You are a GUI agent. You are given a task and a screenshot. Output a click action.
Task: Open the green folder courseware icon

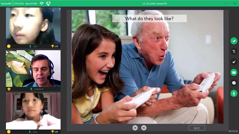point(233,73)
